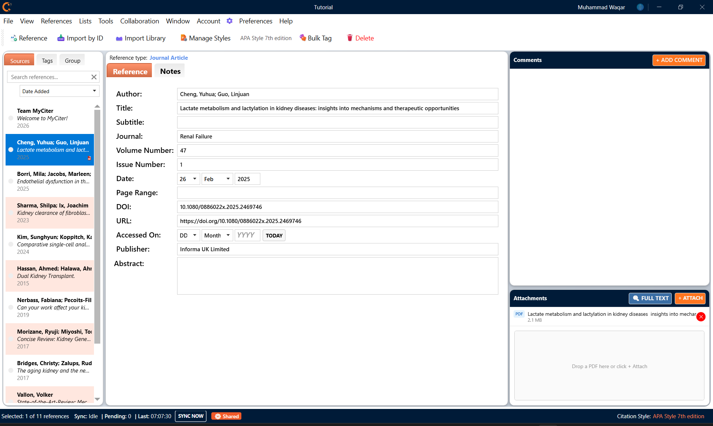
Task: Open the Lists menu
Action: pos(85,21)
